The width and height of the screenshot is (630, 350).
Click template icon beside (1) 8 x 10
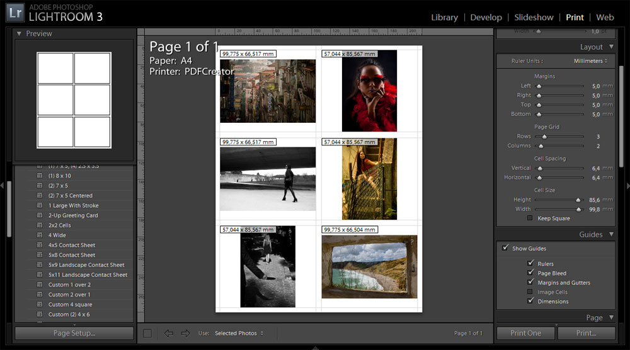coord(40,176)
